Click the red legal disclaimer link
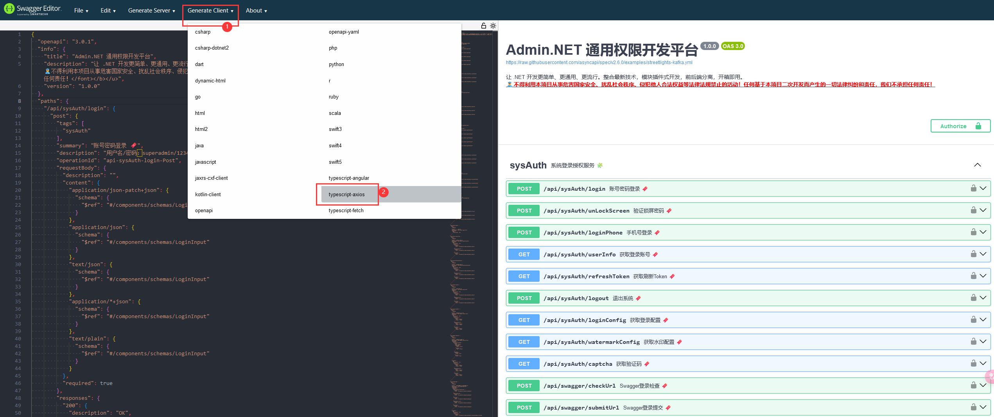 click(x=720, y=84)
